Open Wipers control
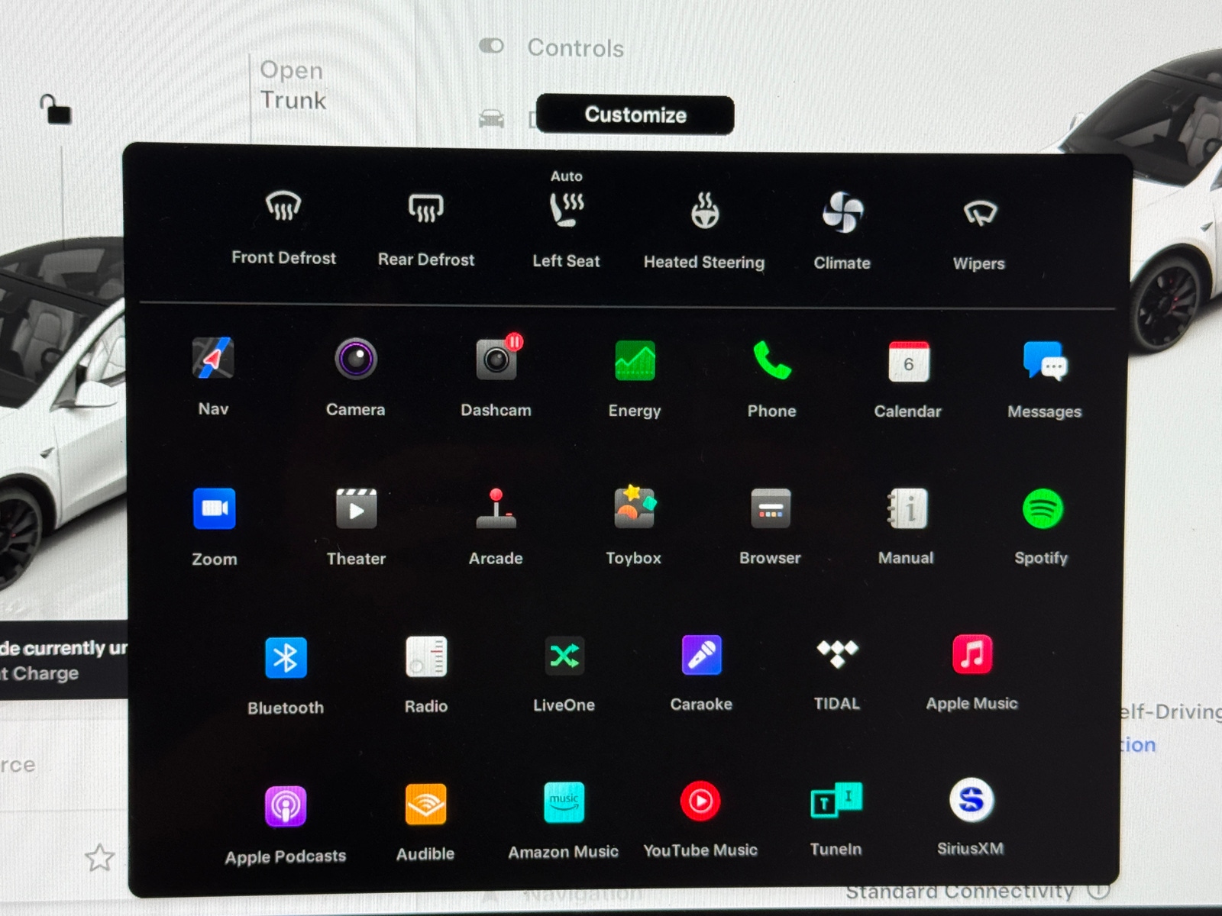1222x916 pixels. coord(979,234)
